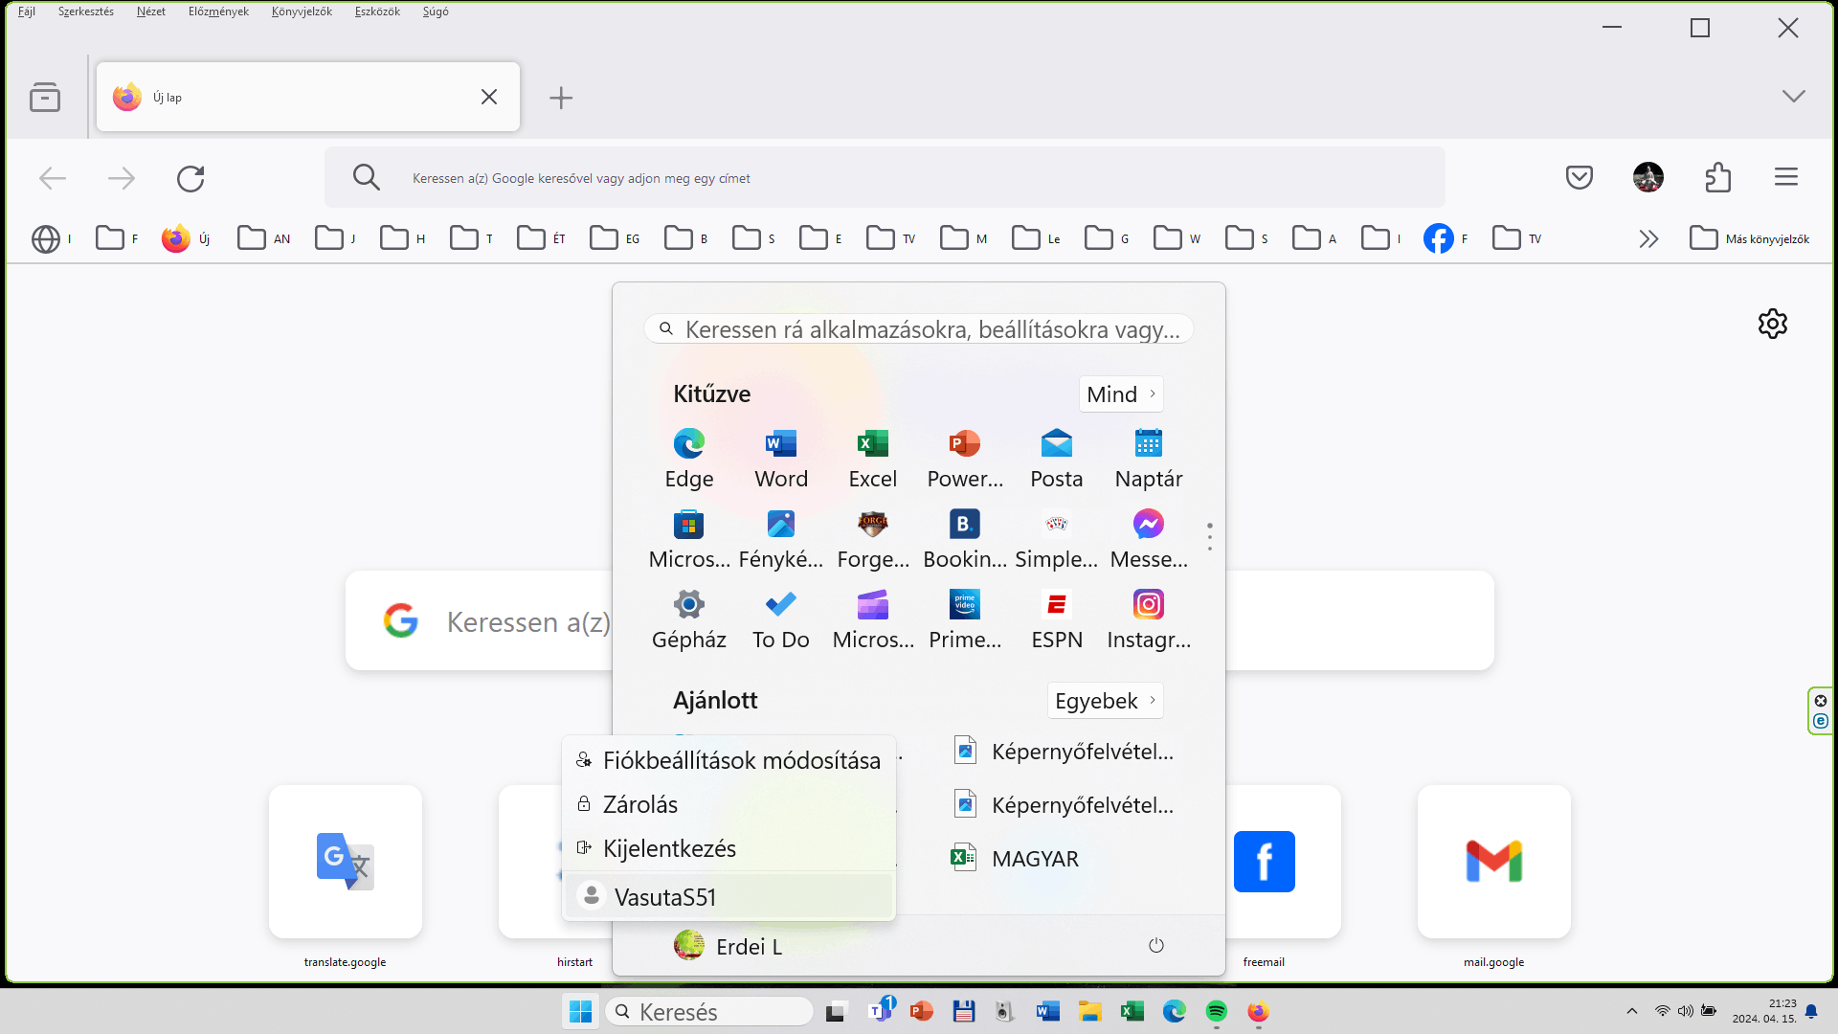Expand Egyebek recommended items list

[x=1105, y=701]
